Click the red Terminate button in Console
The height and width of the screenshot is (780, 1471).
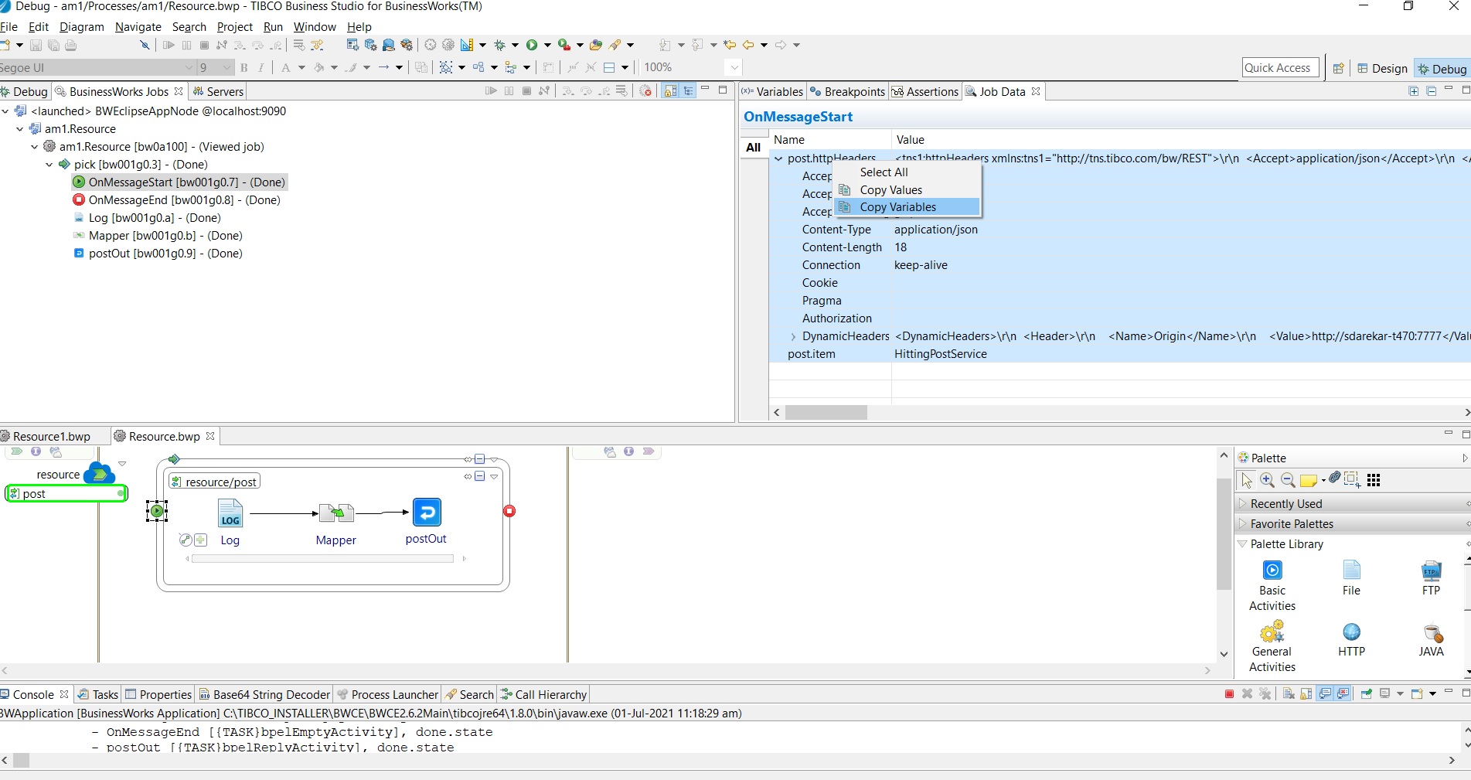(x=1229, y=694)
